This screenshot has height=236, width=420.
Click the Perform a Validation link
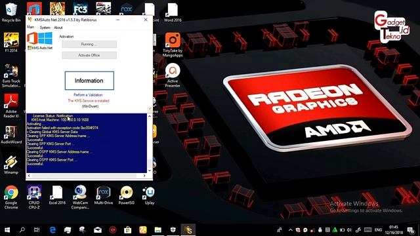88,94
